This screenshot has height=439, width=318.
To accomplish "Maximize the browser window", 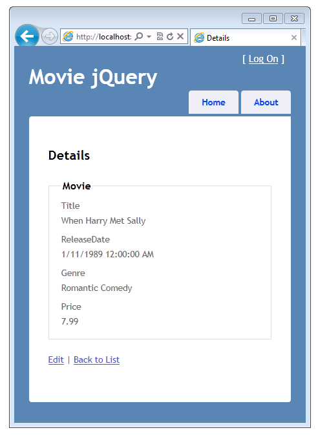I will (x=273, y=19).
